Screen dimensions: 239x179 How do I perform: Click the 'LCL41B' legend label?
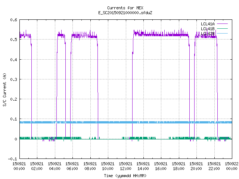click(x=208, y=29)
